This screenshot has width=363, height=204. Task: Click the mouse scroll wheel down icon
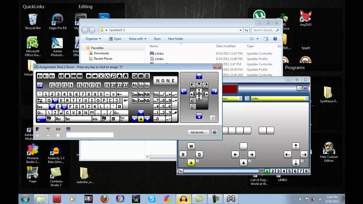pyautogui.click(x=199, y=97)
